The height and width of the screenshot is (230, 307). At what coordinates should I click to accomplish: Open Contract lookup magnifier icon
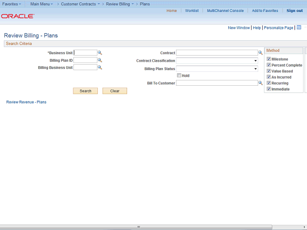pyautogui.click(x=260, y=53)
